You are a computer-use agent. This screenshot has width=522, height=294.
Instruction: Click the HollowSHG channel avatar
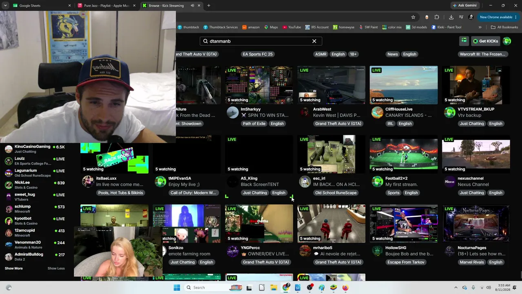(378, 251)
